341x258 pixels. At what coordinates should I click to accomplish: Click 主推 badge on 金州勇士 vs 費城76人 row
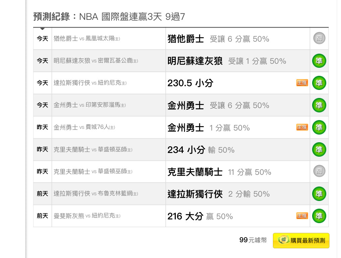(x=302, y=127)
